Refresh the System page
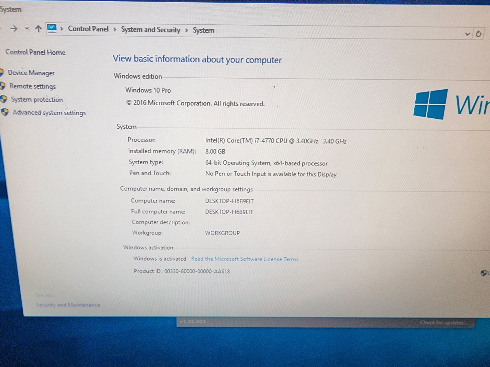The height and width of the screenshot is (367, 490). tap(478, 34)
